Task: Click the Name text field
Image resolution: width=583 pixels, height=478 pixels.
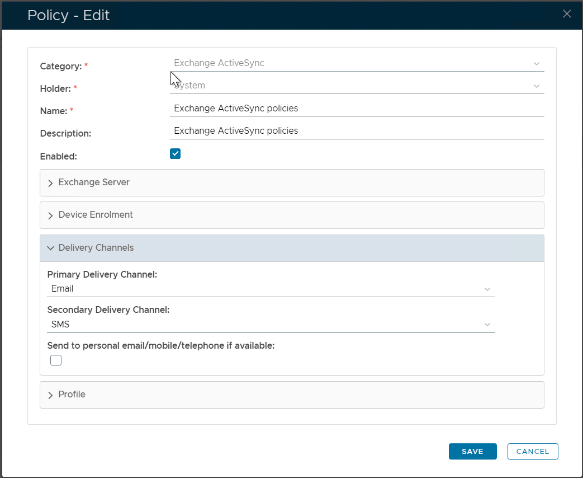Action: 357,108
